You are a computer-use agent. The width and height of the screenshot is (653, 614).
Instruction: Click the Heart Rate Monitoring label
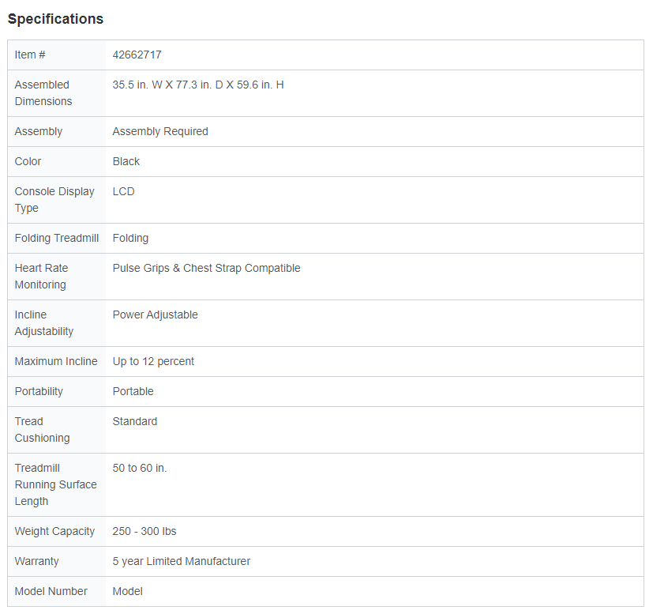point(41,277)
